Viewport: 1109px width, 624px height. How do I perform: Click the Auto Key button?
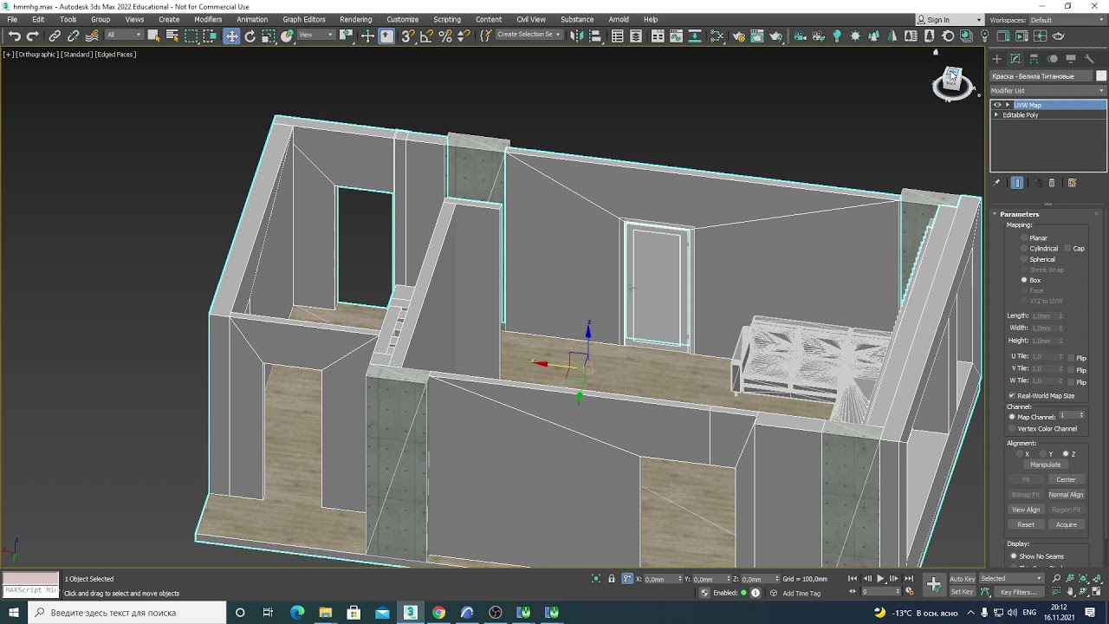[962, 579]
